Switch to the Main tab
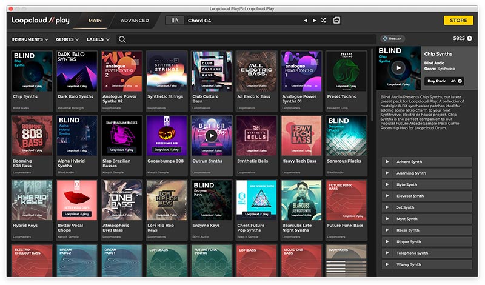The image size is (485, 285). click(x=95, y=21)
